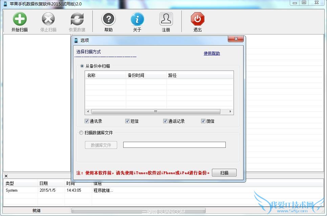Click the app icon in title bar
Viewport: 327px width, 216px height.
click(x=5, y=4)
